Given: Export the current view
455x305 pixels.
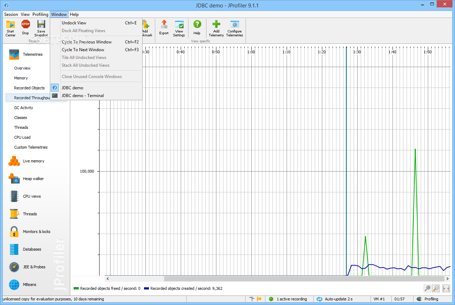Looking at the screenshot, I should pyautogui.click(x=164, y=28).
